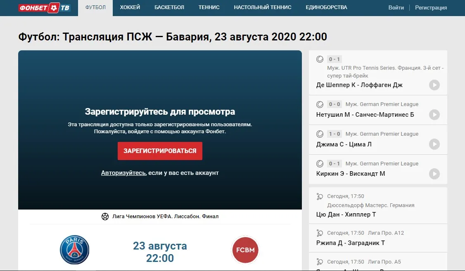Click the PSG club crest
This screenshot has width=465, height=271.
coord(74,250)
